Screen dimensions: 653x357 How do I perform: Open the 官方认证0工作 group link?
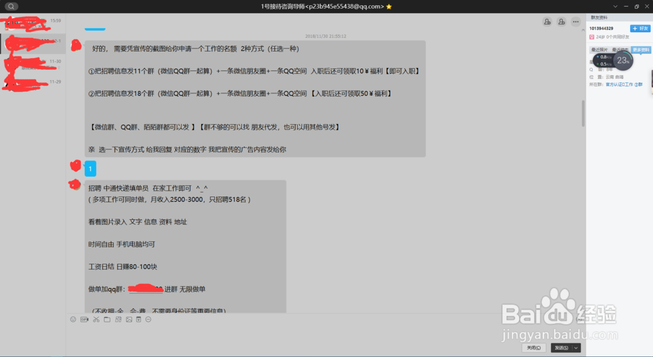(624, 84)
